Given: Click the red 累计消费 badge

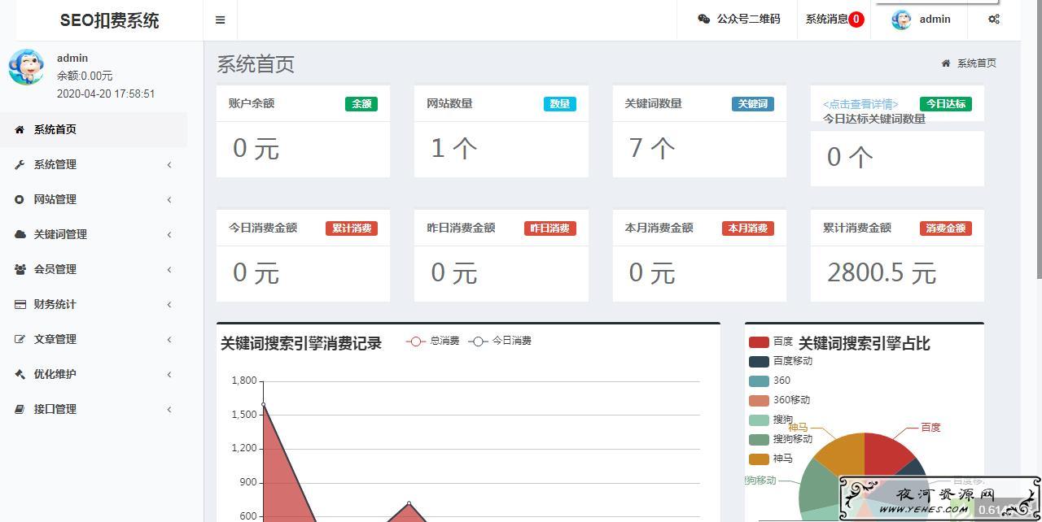Looking at the screenshot, I should coord(352,228).
